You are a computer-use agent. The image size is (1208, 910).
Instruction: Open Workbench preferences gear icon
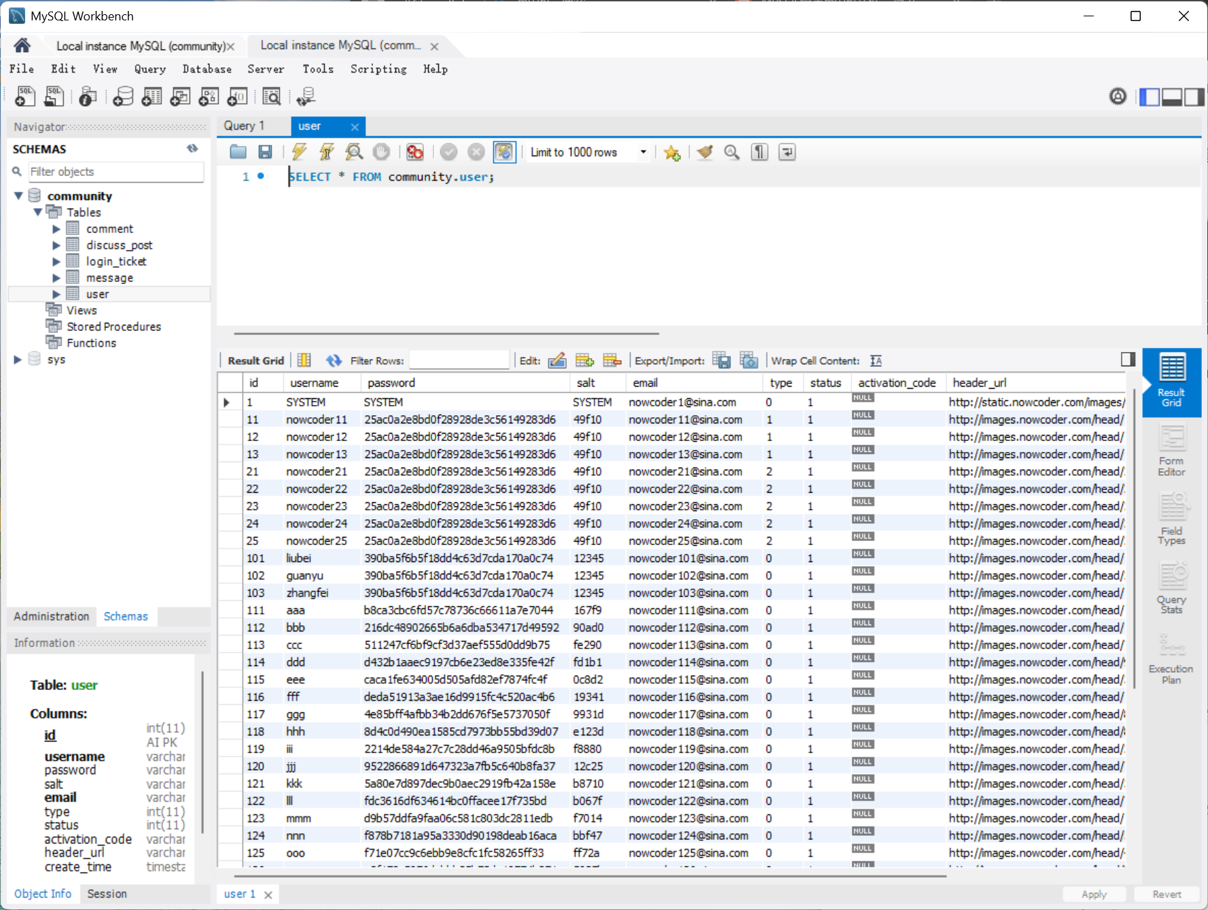[1118, 97]
